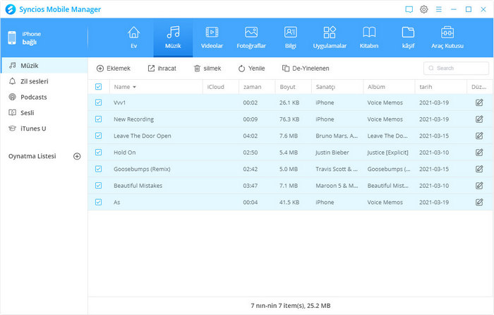Open the Araç Kutusu toolbox

point(447,37)
